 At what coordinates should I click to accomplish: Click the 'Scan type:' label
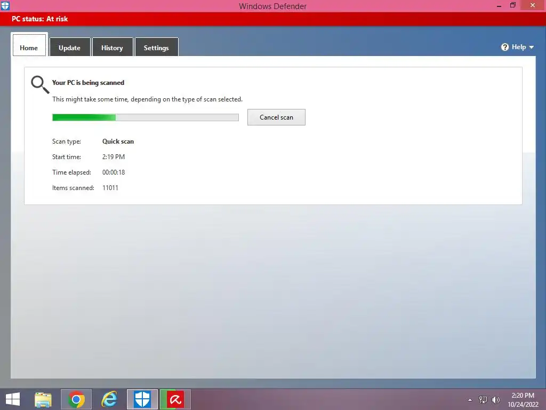click(67, 141)
